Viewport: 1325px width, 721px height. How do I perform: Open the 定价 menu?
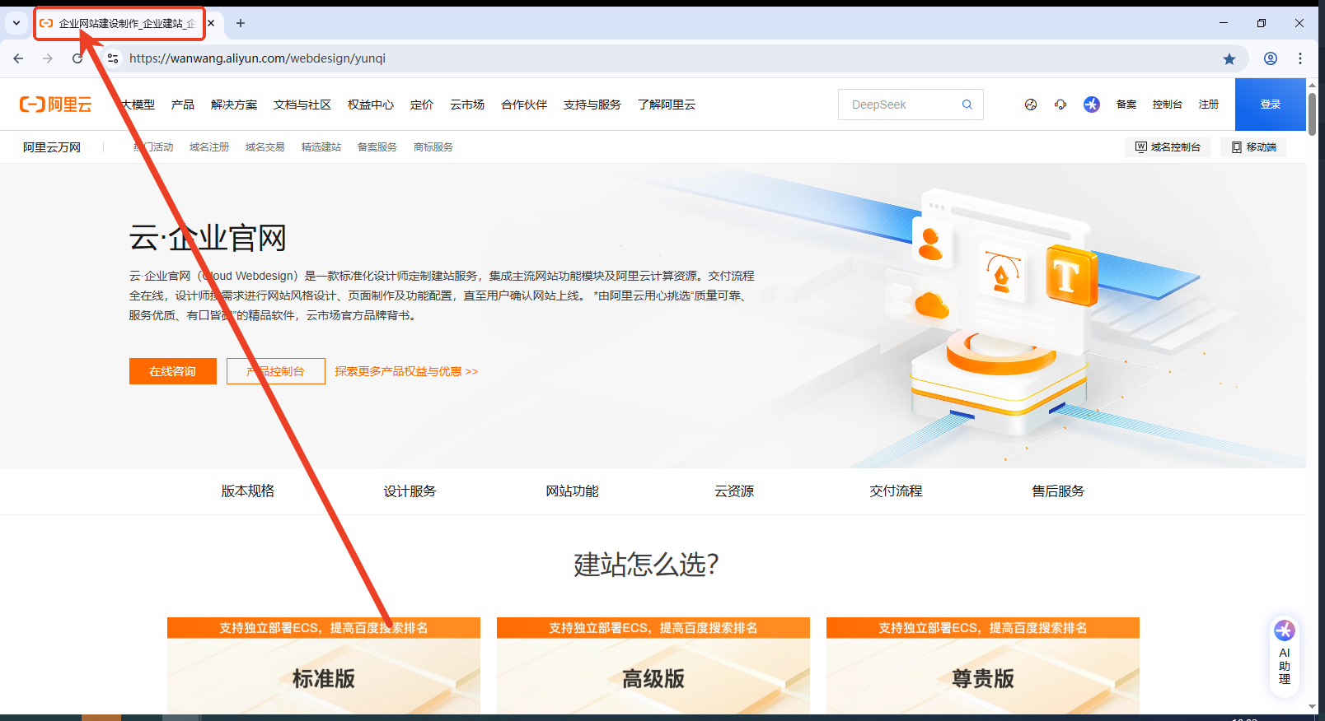click(x=422, y=105)
